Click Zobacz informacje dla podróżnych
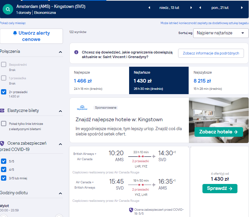This screenshot has width=249, height=217. (x=211, y=53)
